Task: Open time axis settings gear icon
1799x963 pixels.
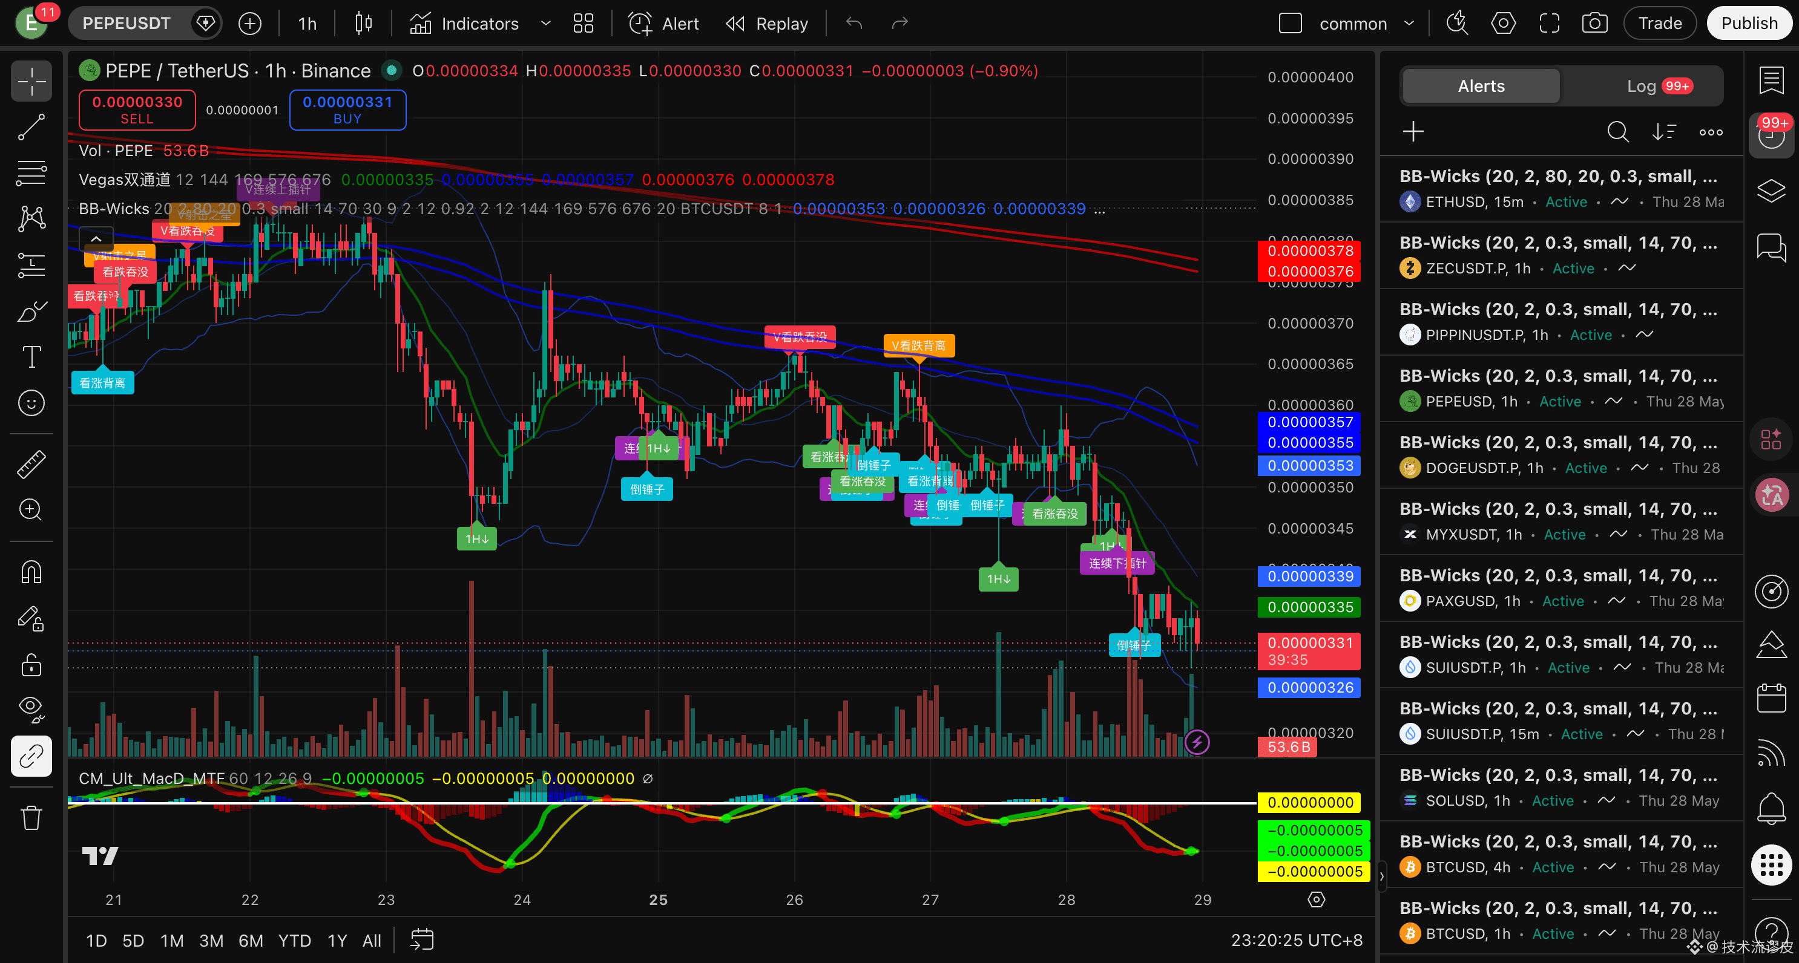Action: coord(1316,899)
